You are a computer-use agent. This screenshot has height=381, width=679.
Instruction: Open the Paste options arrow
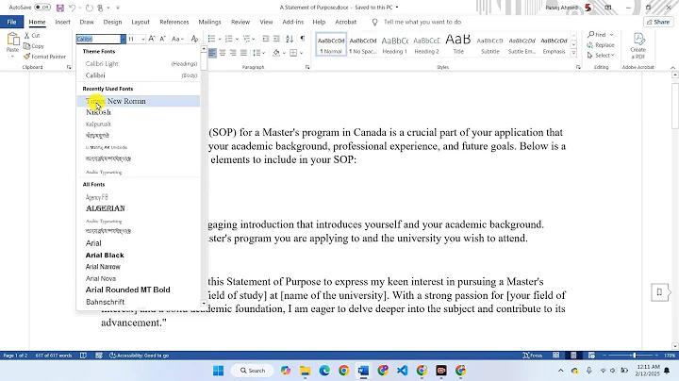tap(12, 57)
